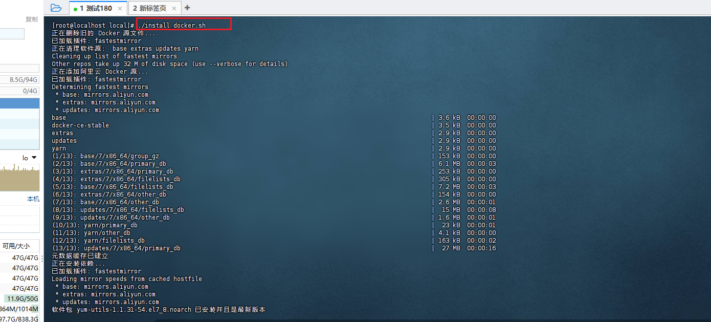Viewport: 711px width, 322px height.
Task: Click Loading mirror speeds from cached hostfile
Action: pos(127,278)
